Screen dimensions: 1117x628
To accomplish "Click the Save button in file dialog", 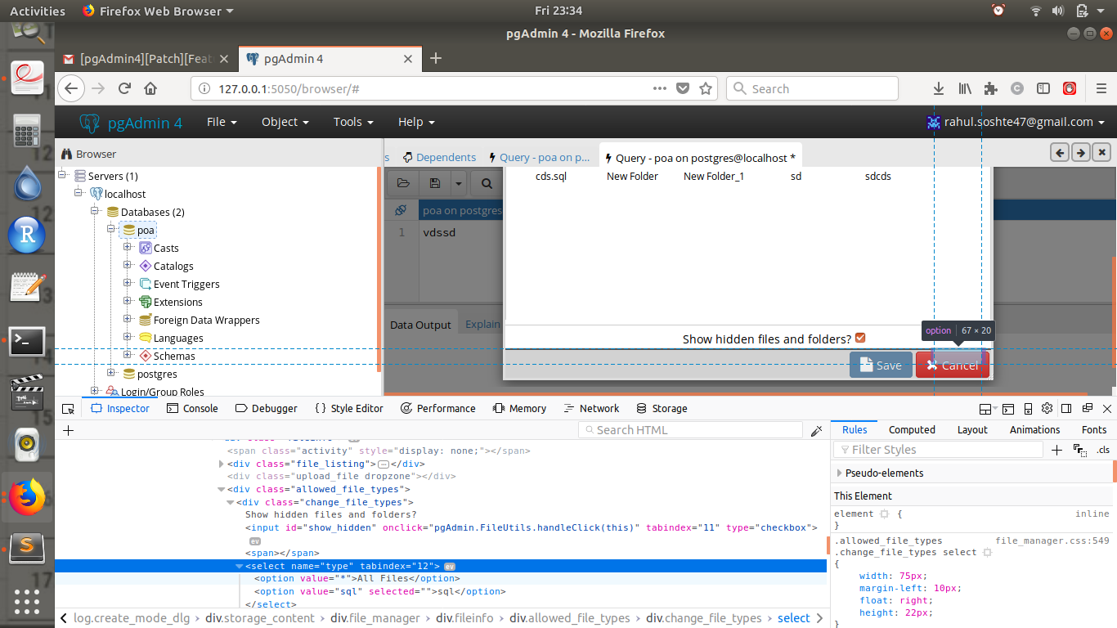I will pos(880,366).
